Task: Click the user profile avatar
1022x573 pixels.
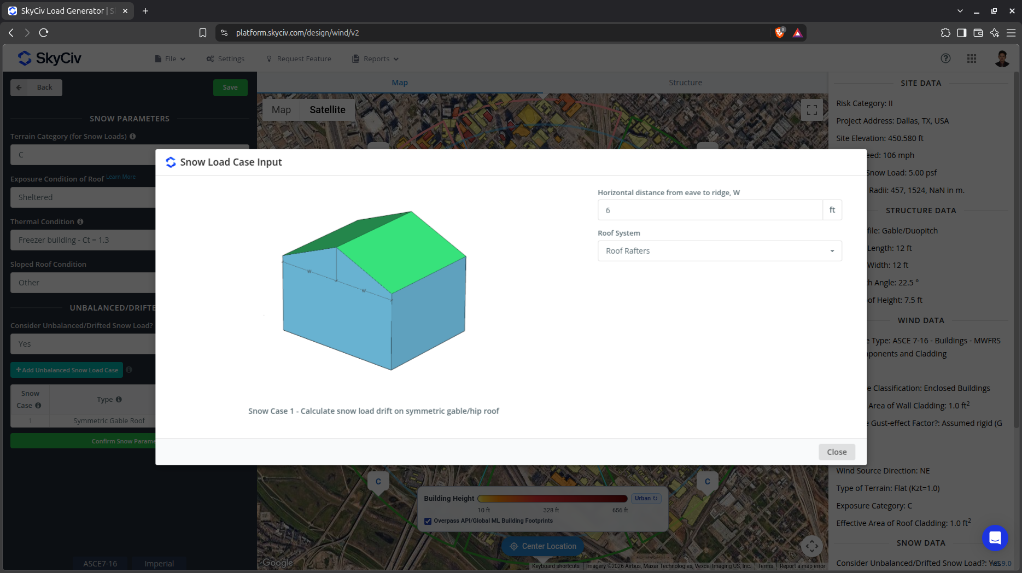Action: [x=1002, y=59]
